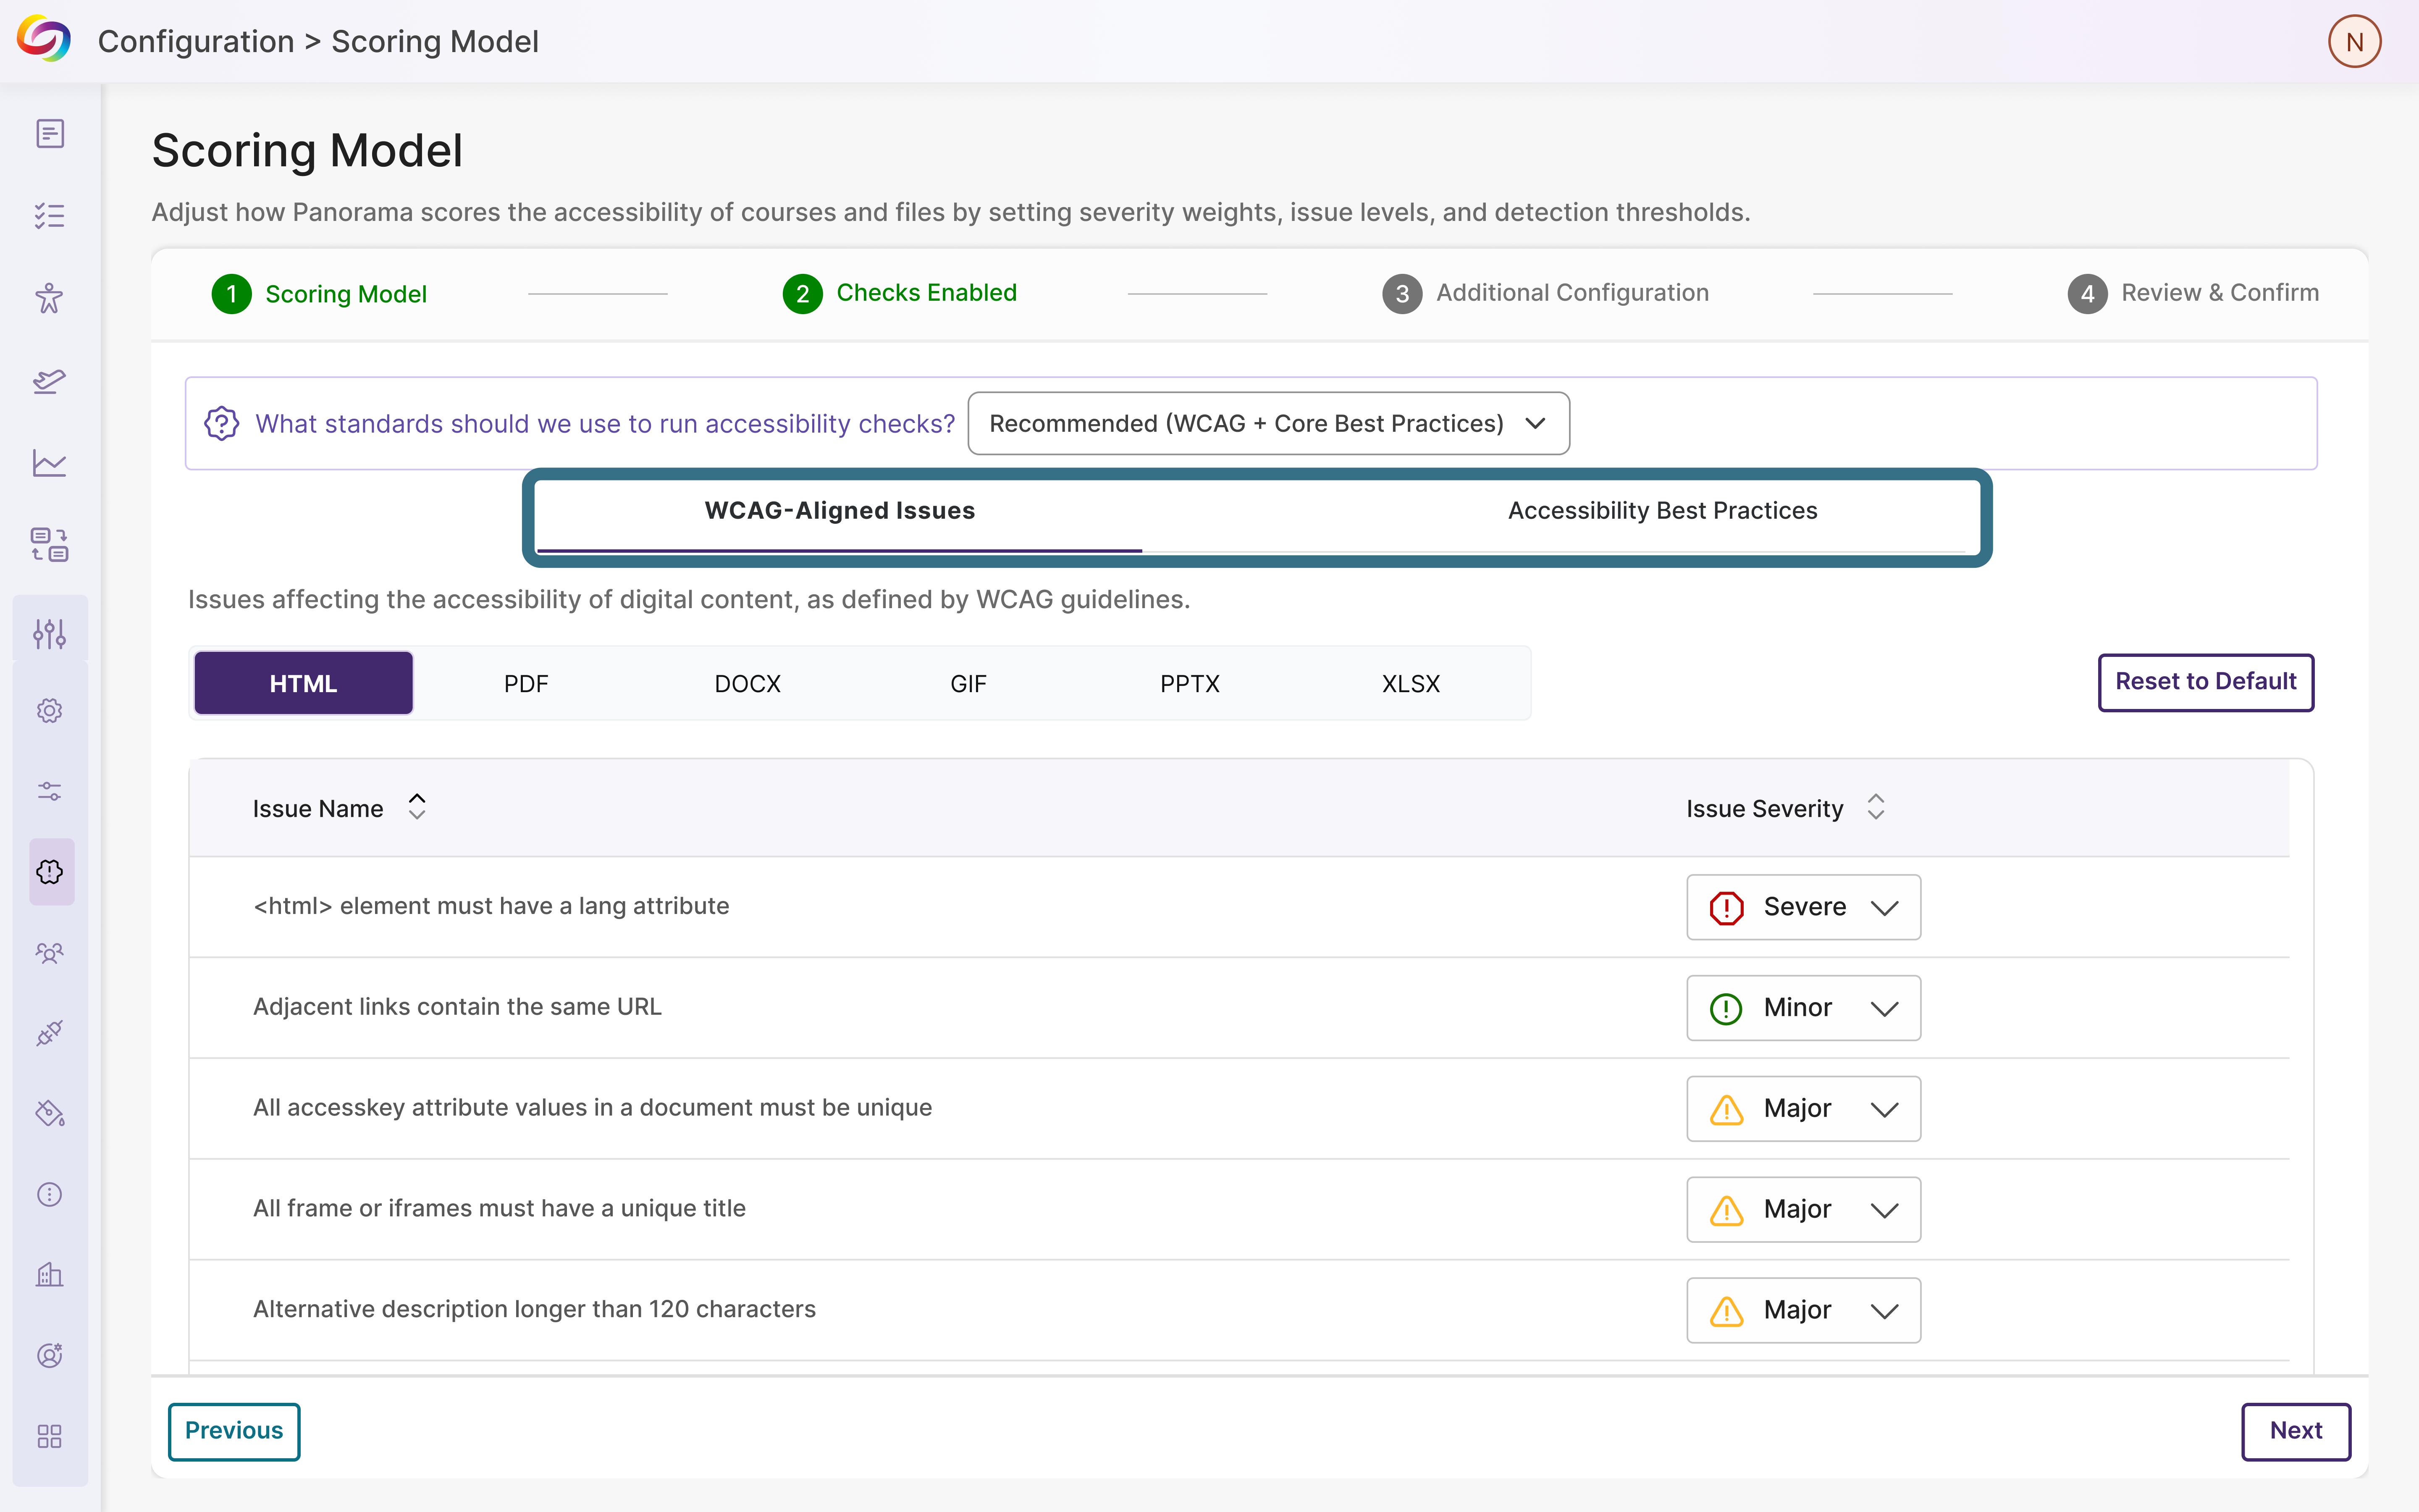This screenshot has height=1512, width=2419.
Task: Go to step 3 Additional Configuration
Action: point(1545,293)
